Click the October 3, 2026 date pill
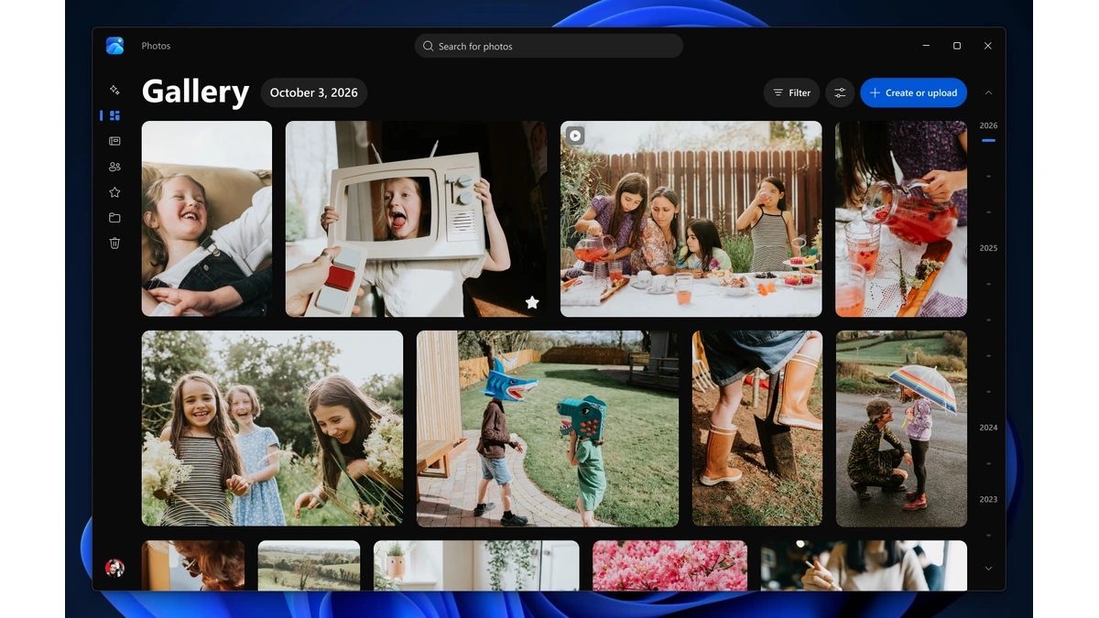The width and height of the screenshot is (1099, 618). (314, 92)
